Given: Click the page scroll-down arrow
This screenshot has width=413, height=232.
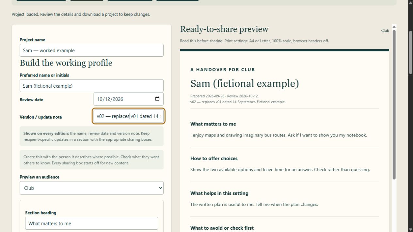Looking at the screenshot, I should [410, 229].
